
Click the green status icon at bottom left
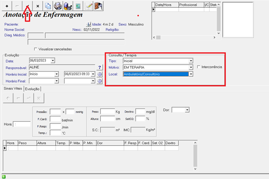pos(4,177)
